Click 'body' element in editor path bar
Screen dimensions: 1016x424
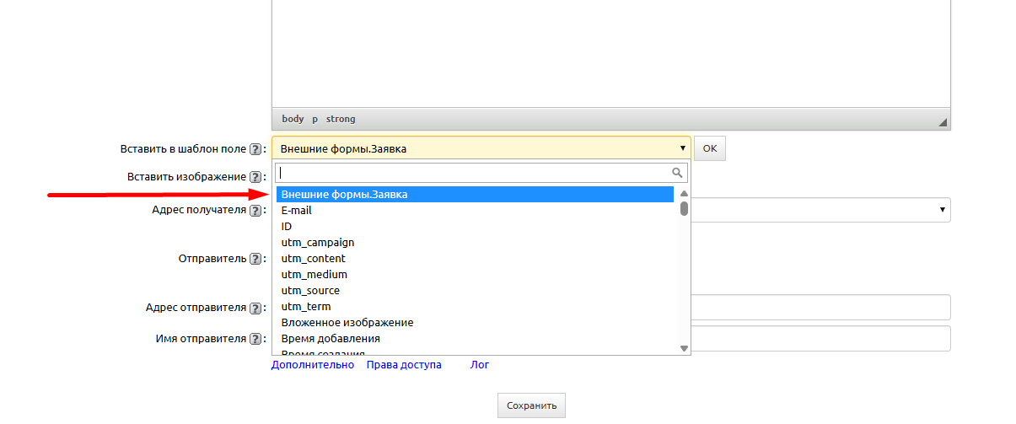(x=293, y=119)
